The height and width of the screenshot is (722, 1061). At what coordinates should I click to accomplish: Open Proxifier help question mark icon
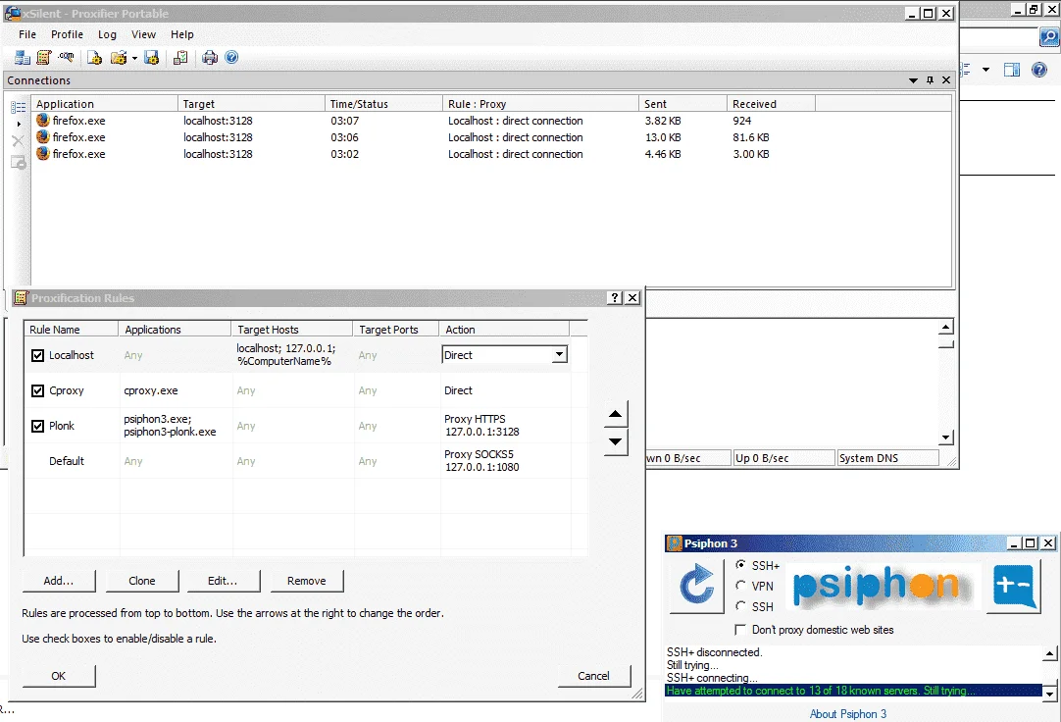[231, 58]
